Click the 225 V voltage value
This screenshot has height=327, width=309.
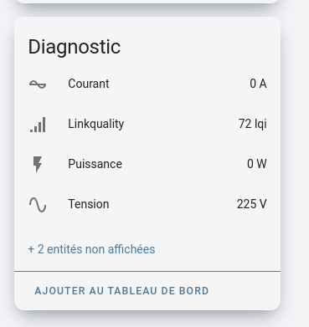(252, 204)
